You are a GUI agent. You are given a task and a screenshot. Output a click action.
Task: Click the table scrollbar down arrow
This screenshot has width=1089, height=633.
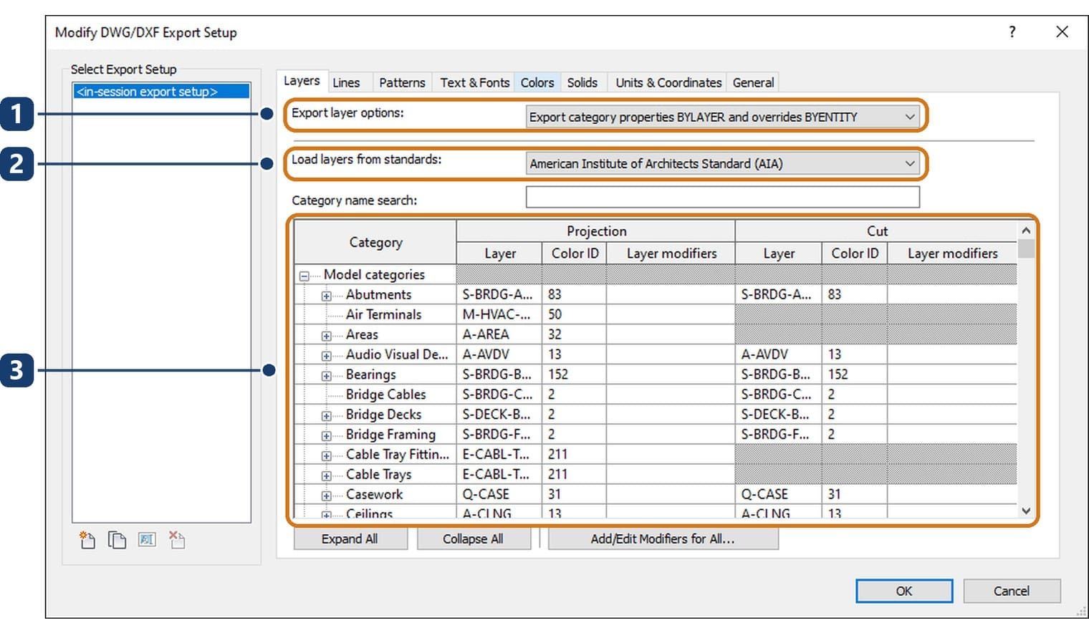[1026, 511]
